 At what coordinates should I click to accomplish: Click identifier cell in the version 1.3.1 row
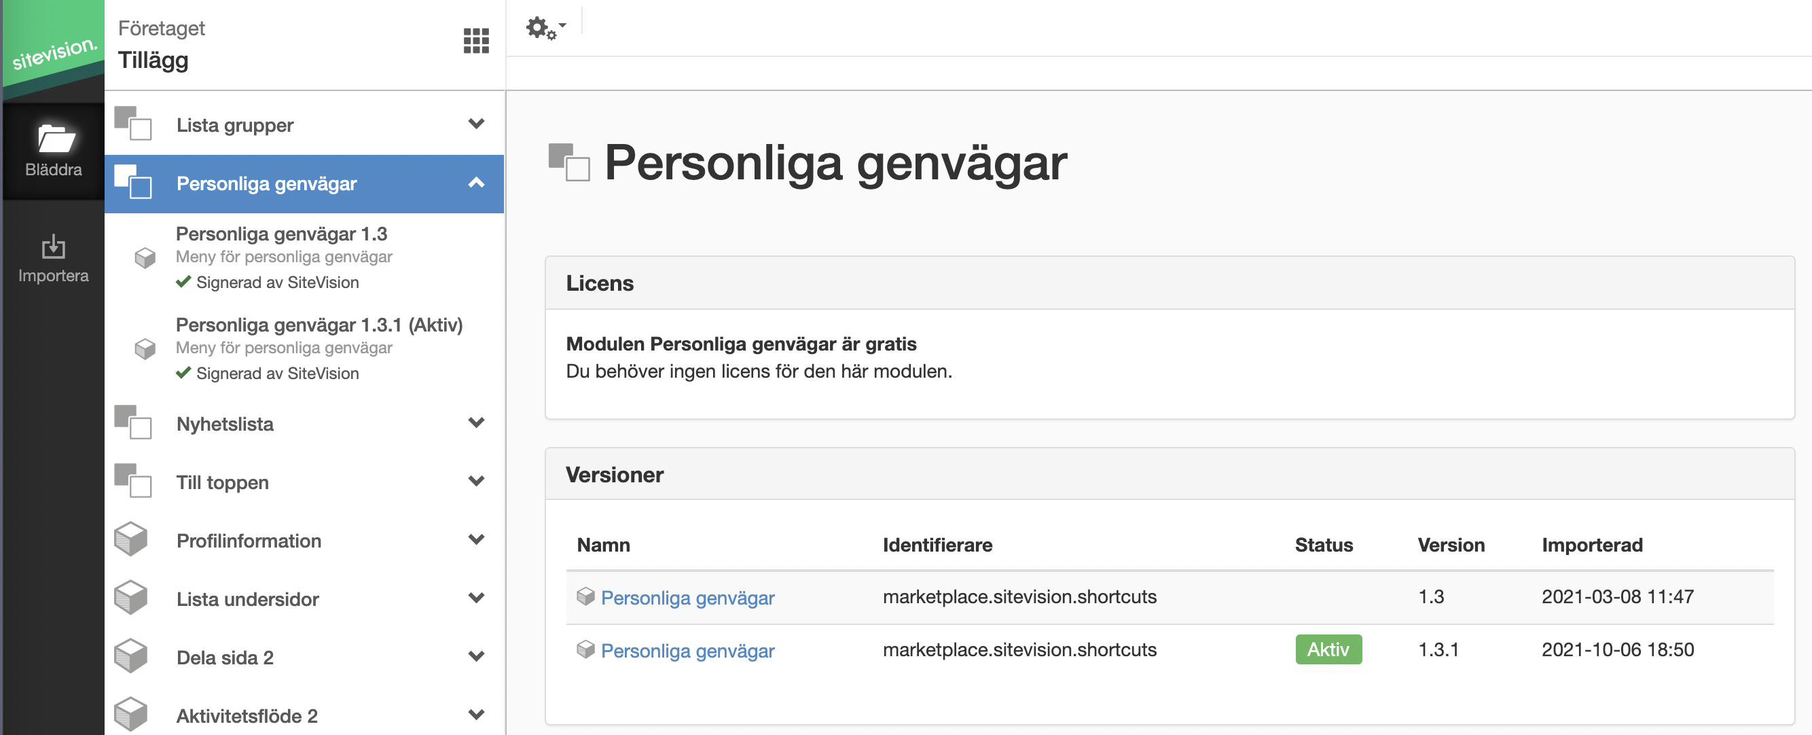tap(1019, 649)
